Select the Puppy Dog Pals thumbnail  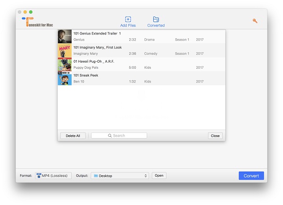(x=65, y=65)
